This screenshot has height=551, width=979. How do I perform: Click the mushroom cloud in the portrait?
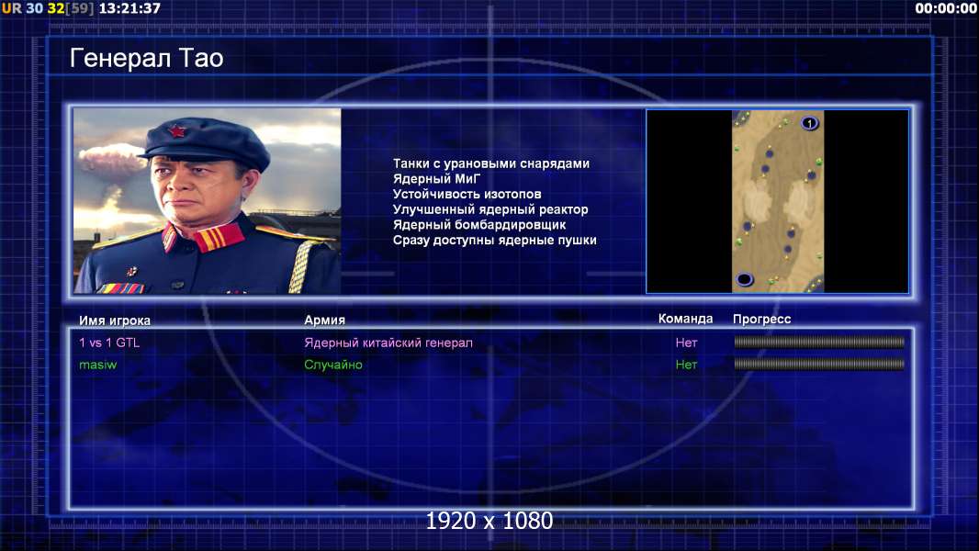pos(110,159)
